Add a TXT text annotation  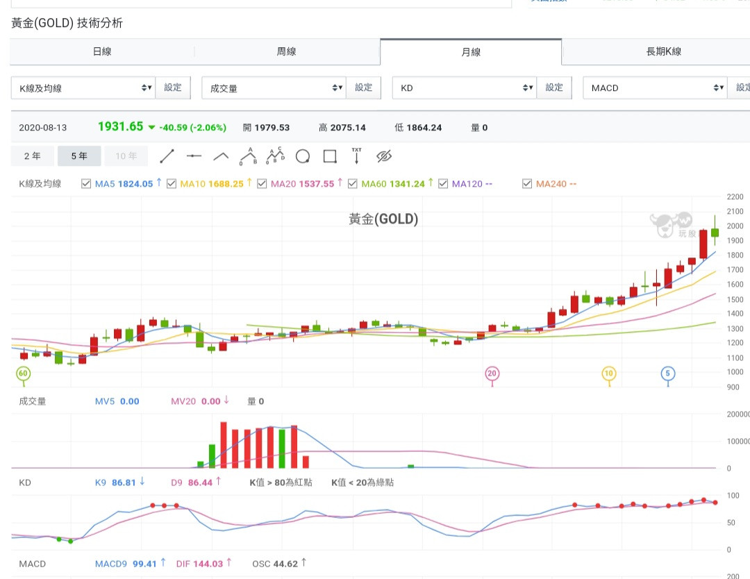coord(357,156)
